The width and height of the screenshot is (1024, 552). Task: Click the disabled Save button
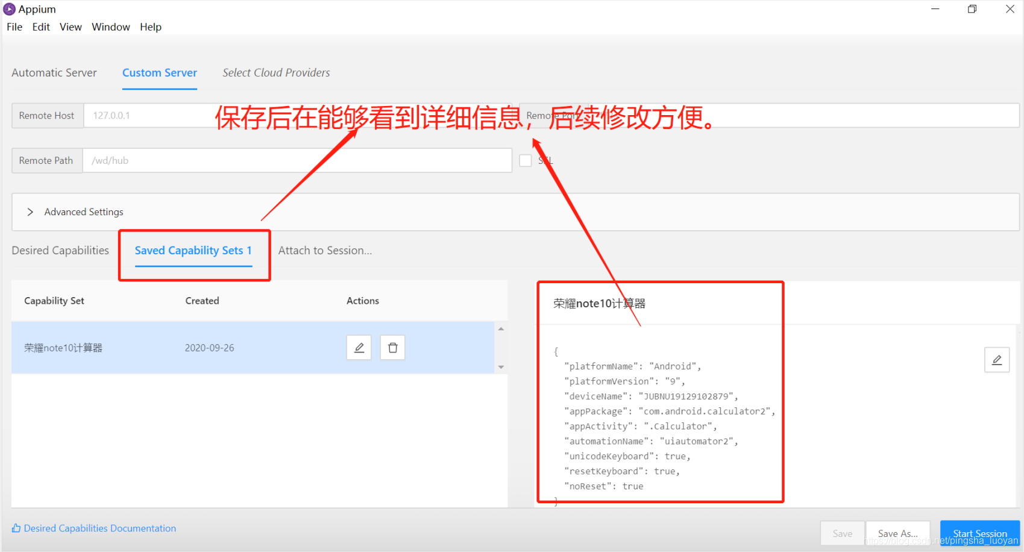[843, 533]
